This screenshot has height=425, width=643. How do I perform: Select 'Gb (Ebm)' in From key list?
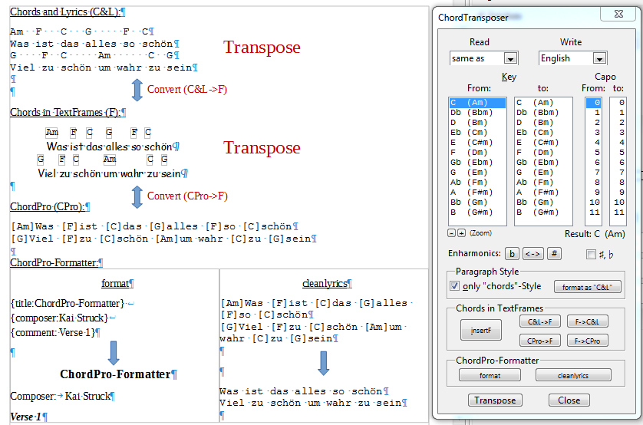[x=478, y=163]
